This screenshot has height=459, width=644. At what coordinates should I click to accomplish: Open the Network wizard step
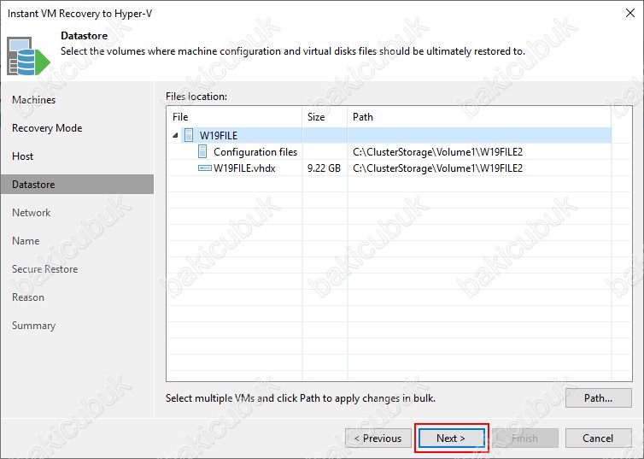32,213
